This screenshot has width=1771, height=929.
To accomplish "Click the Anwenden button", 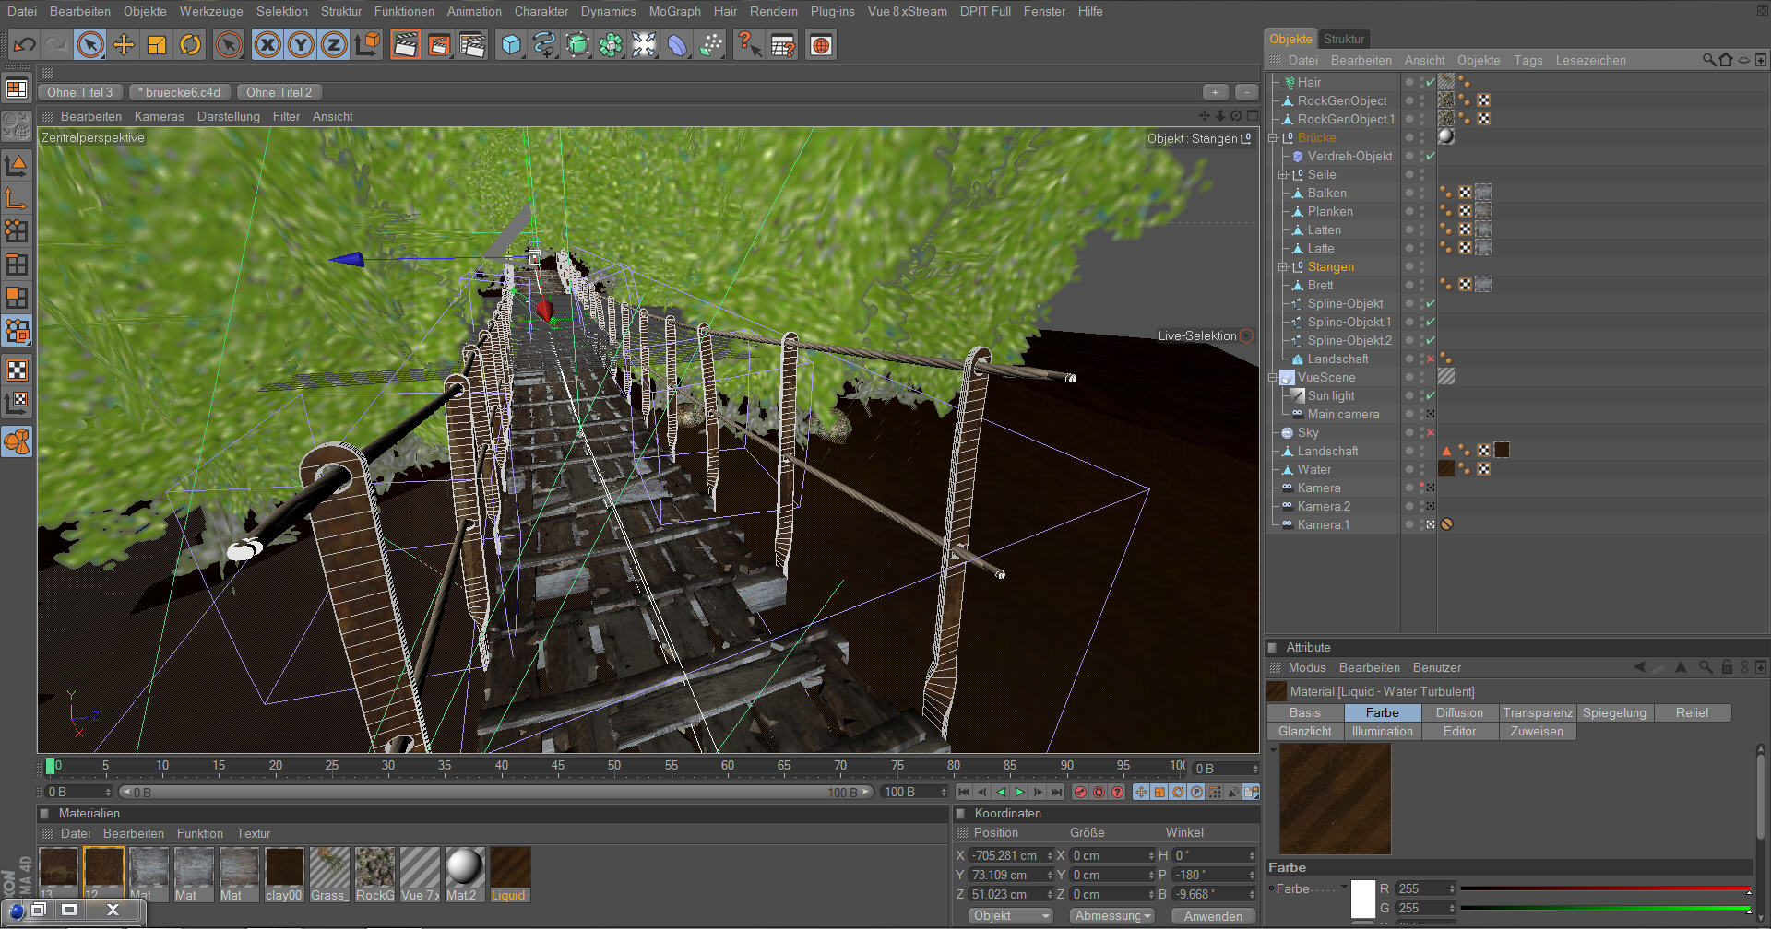I will click(x=1213, y=916).
